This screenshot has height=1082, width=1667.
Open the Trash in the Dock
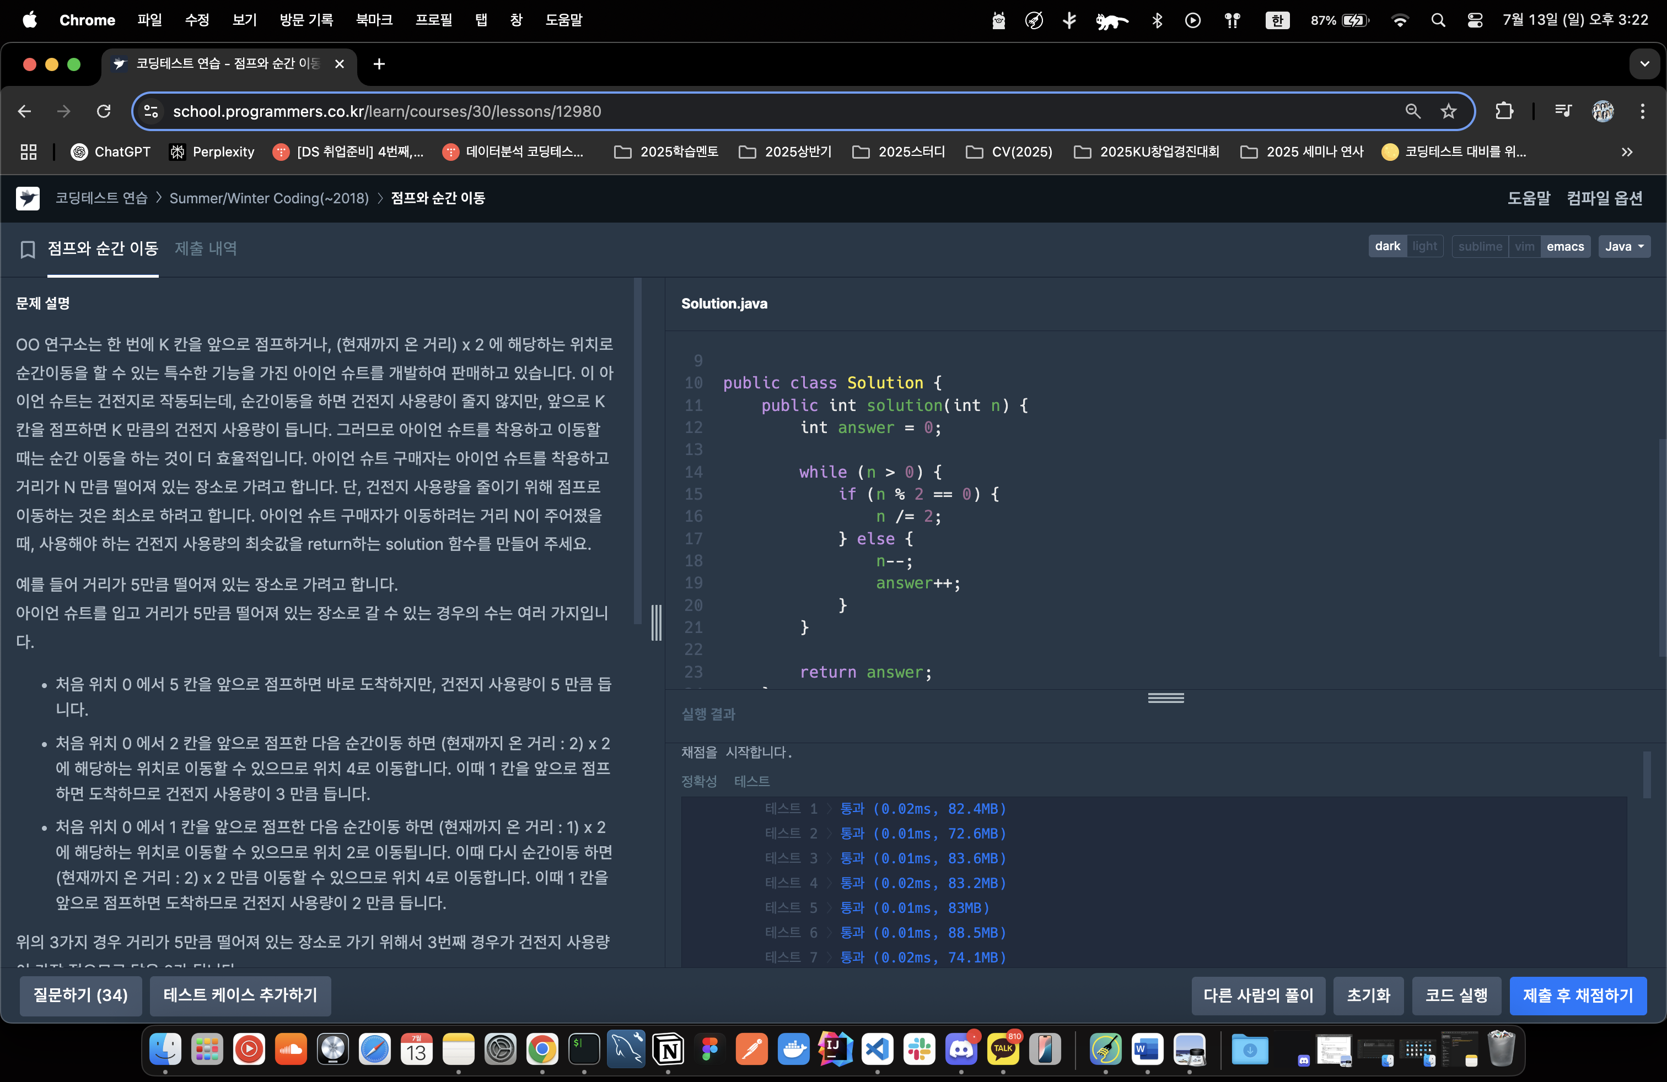click(1501, 1049)
